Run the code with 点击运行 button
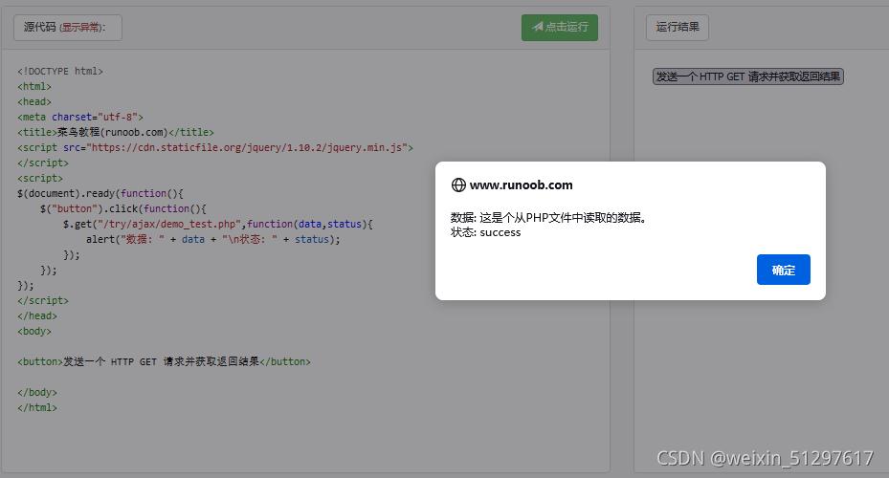This screenshot has height=478, width=889. (x=560, y=27)
